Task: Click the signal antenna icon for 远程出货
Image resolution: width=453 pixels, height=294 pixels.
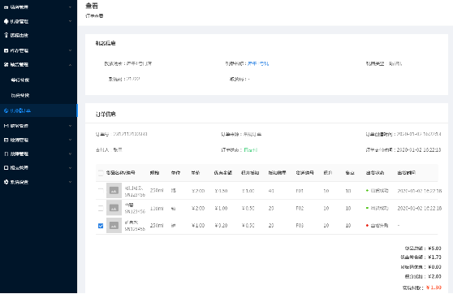Action: [x=6, y=35]
